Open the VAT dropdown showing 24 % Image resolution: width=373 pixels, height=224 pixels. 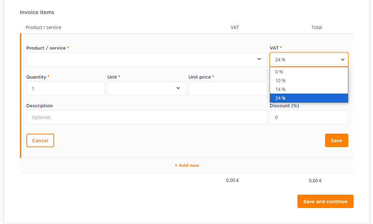tap(309, 60)
